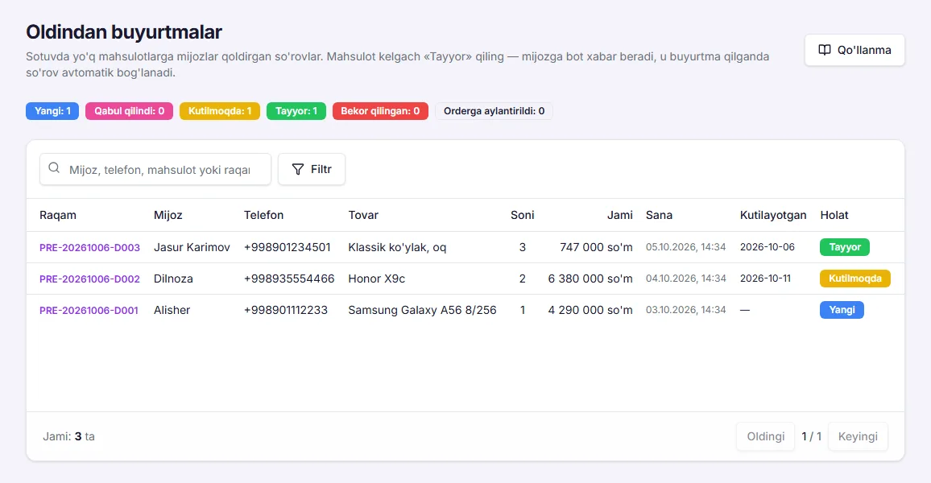Click expected date 2026-10-06
Viewport: 931px width, 483px height.
(x=768, y=247)
